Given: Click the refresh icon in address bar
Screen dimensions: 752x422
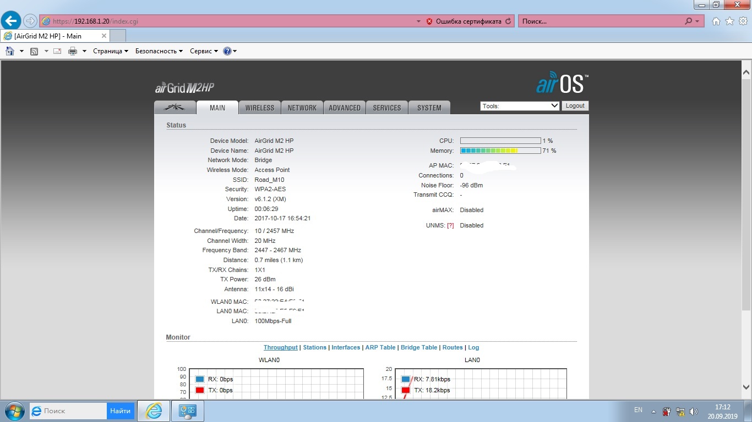Looking at the screenshot, I should (x=508, y=21).
